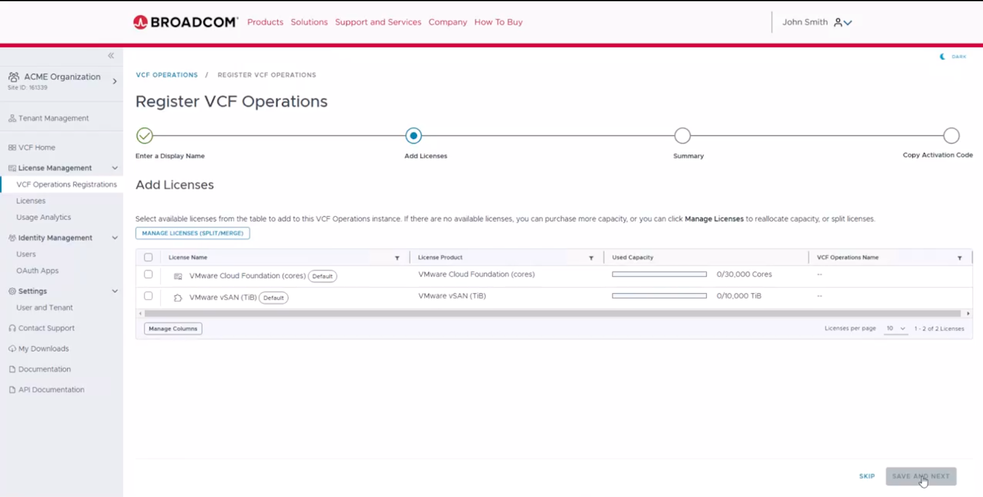Click VMware Cloud Foundation license row icon
This screenshot has height=497, width=983.
point(178,276)
